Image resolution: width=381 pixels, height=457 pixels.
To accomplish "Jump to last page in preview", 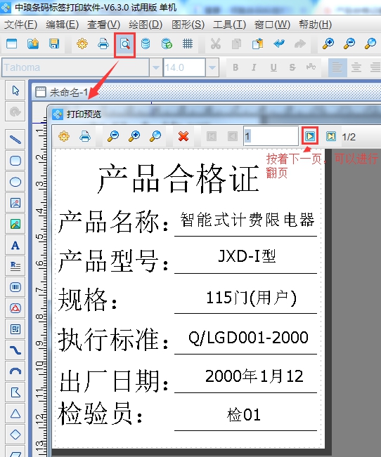I will click(331, 135).
